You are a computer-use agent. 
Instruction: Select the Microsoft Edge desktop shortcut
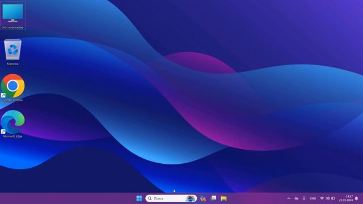click(12, 124)
